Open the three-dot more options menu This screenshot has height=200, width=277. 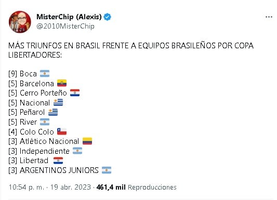[x=269, y=17]
